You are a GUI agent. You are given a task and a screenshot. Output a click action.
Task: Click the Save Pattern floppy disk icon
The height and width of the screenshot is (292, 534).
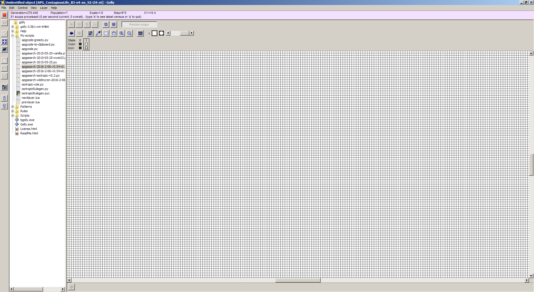(x=4, y=76)
